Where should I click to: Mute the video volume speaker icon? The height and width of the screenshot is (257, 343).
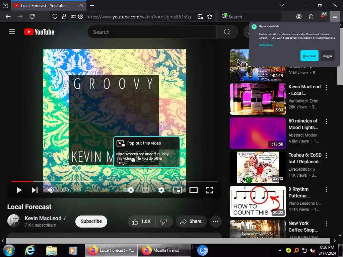click(51, 190)
